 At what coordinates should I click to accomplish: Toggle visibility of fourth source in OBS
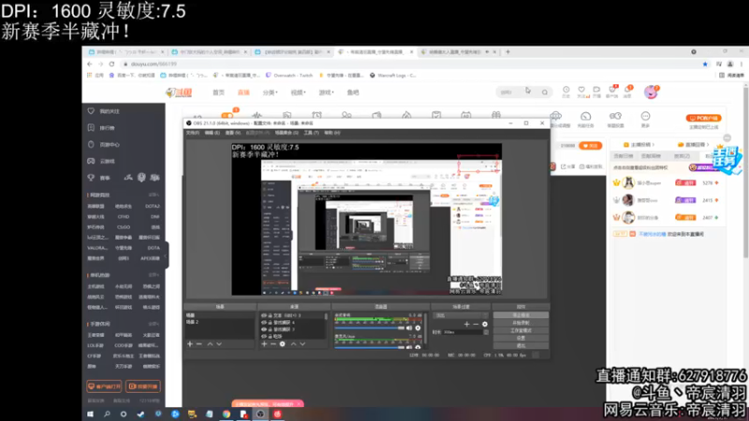[x=264, y=336]
